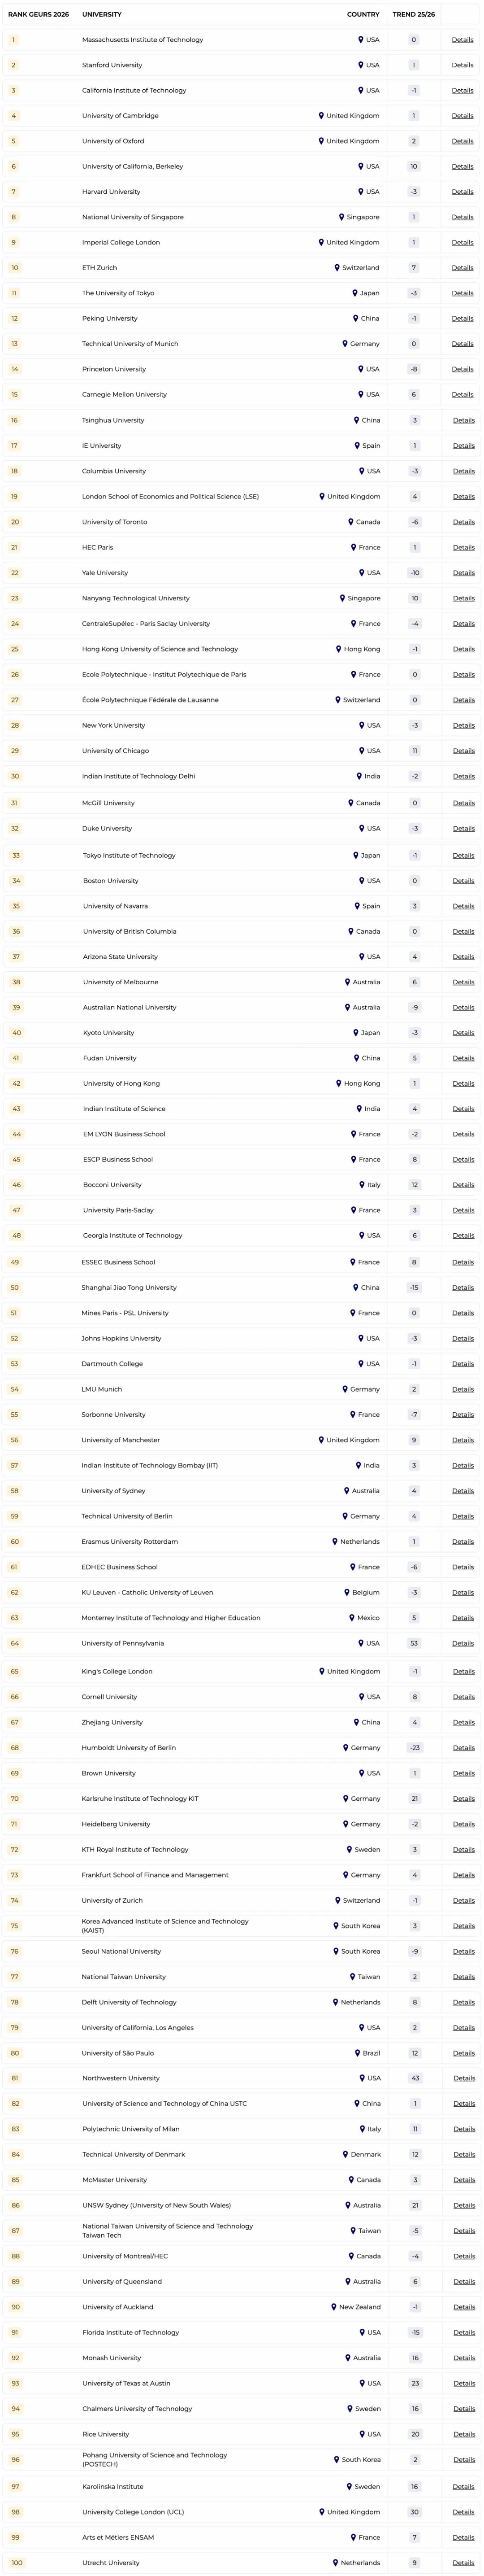Image resolution: width=484 pixels, height=2576 pixels.
Task: Click trend value 53 for University of Pennsylvania
Action: (x=414, y=1643)
